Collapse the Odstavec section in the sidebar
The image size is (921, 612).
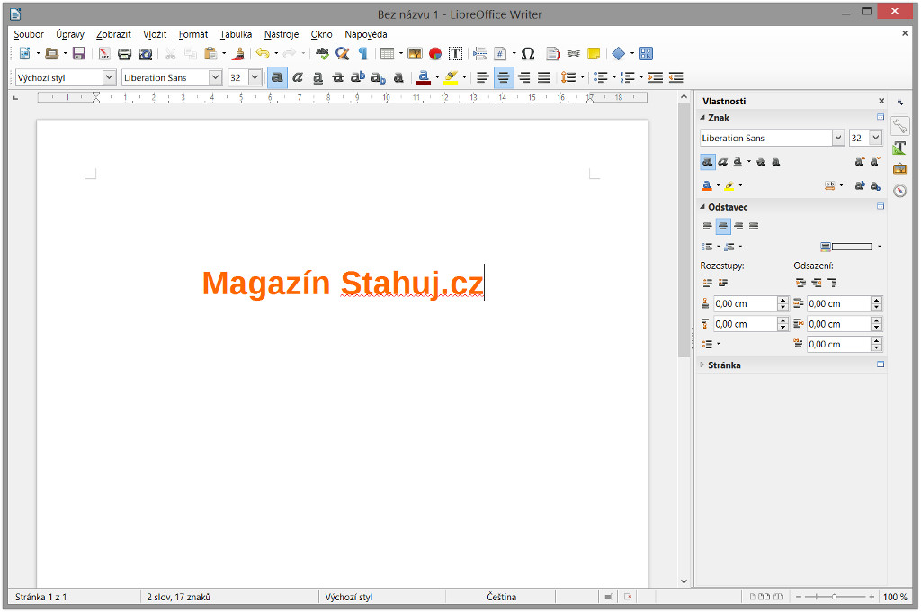(x=702, y=207)
